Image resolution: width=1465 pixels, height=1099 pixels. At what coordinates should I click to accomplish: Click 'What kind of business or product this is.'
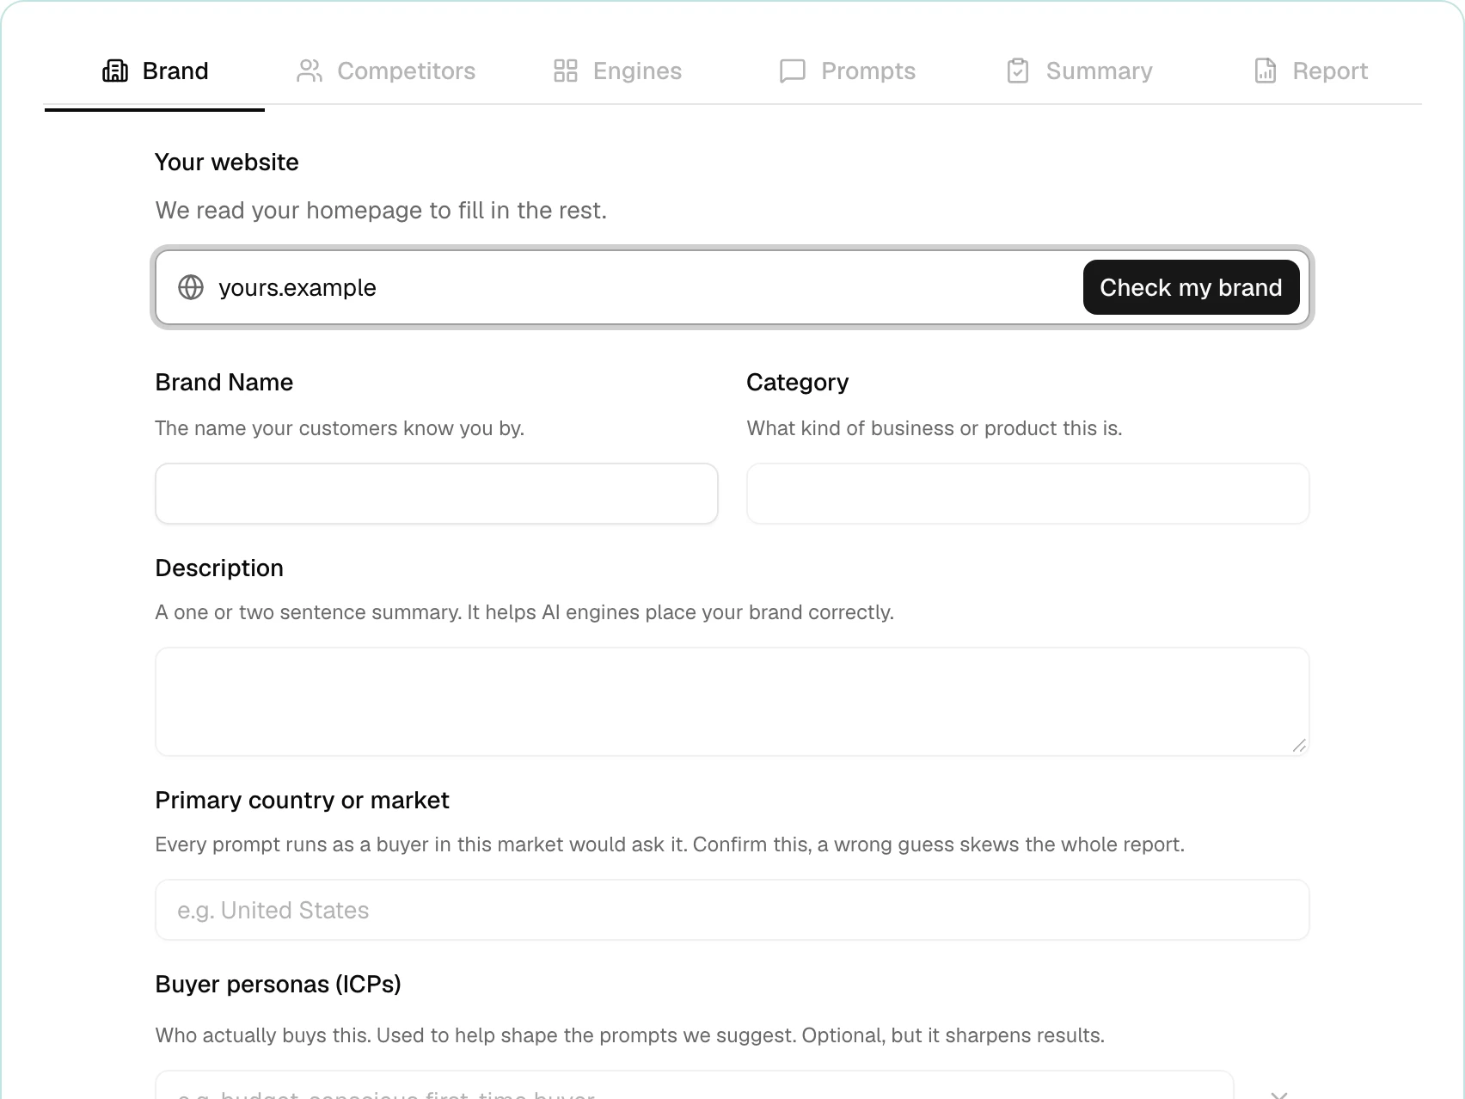(x=935, y=428)
